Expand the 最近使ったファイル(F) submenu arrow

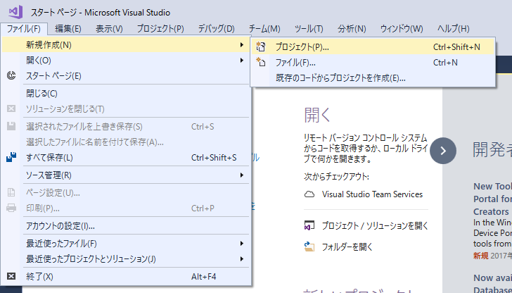pyautogui.click(x=242, y=243)
